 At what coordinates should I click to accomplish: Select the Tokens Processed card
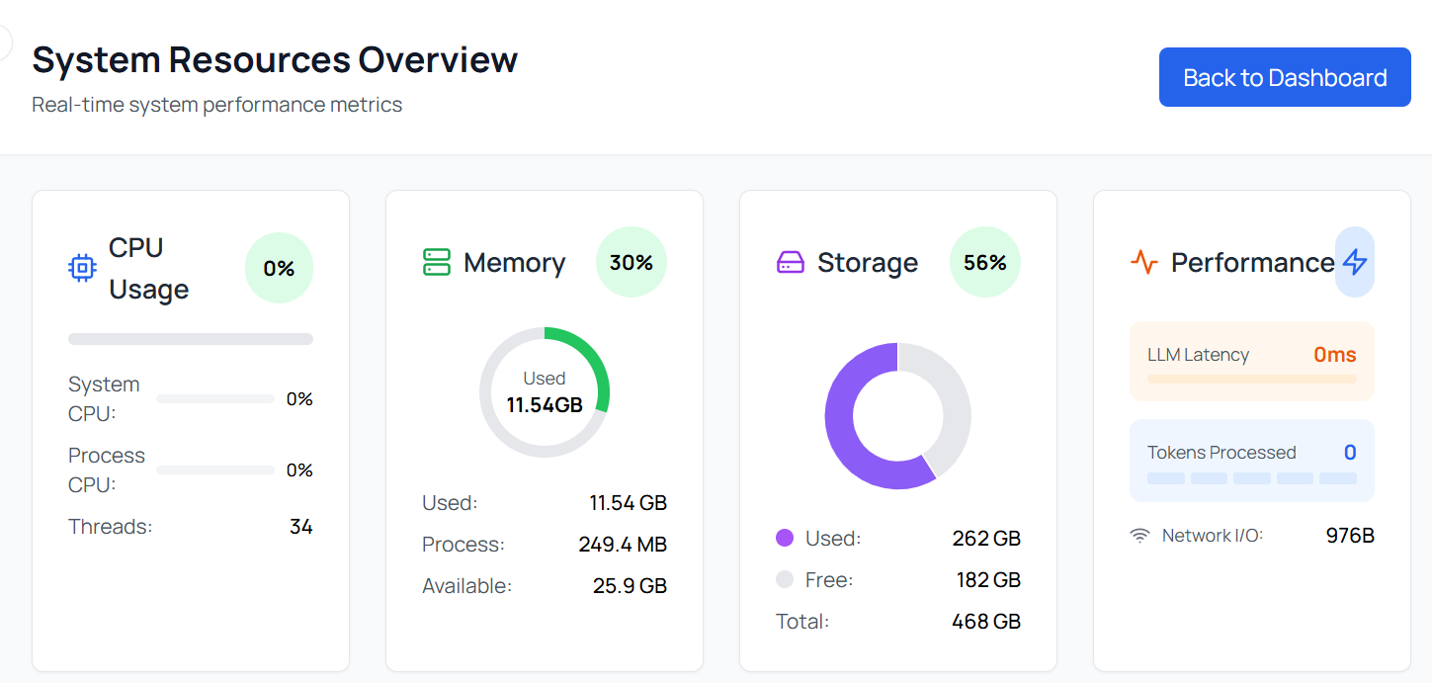pyautogui.click(x=1252, y=461)
